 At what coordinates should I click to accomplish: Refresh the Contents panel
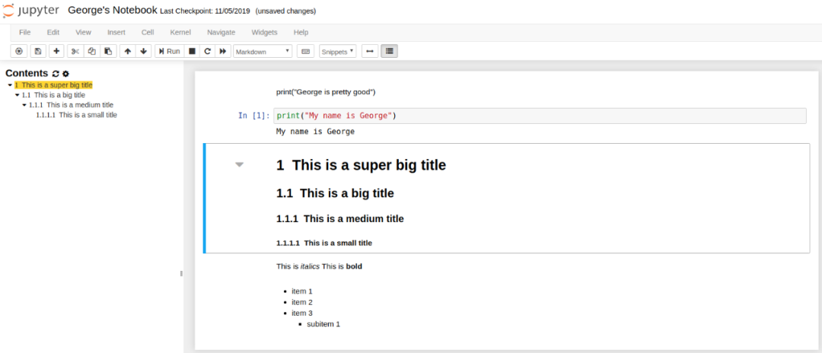click(x=56, y=74)
